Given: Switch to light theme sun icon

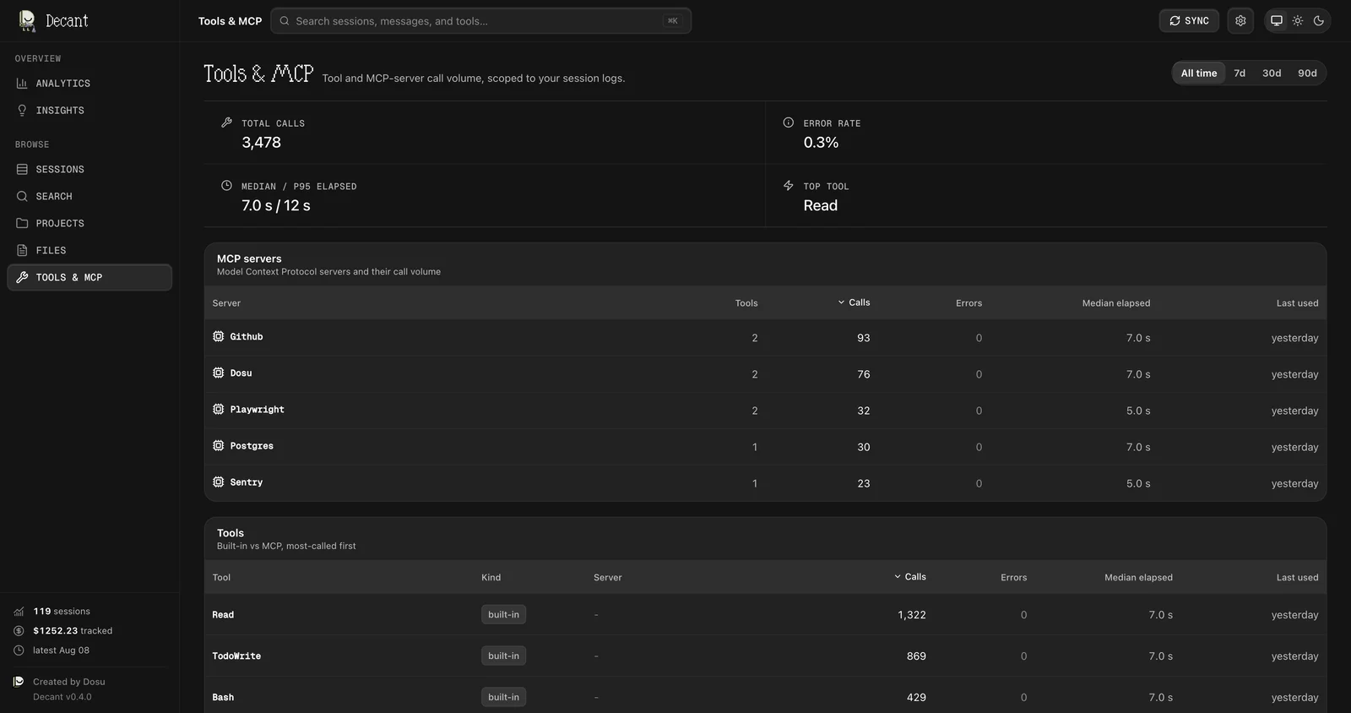Looking at the screenshot, I should pos(1298,21).
